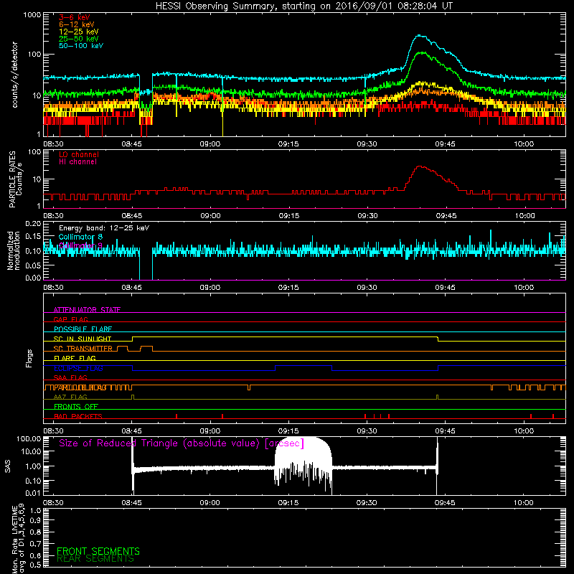Click 10:00 under the flags plot
The image size is (574, 574).
524,431
